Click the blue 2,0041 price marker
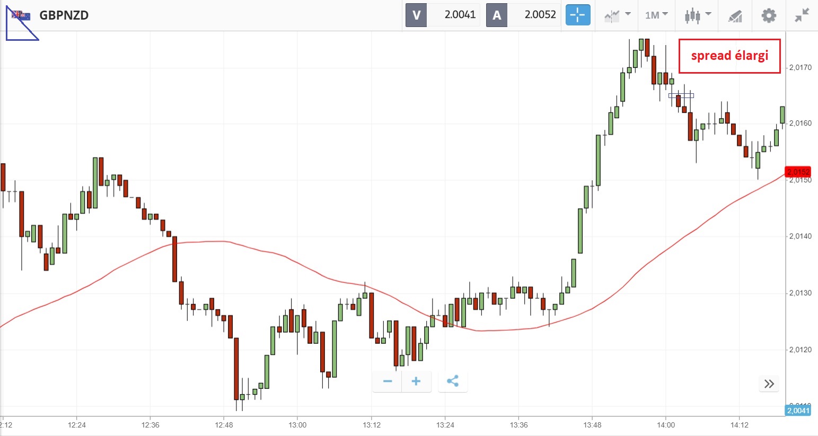This screenshot has height=436, width=818. (798, 411)
